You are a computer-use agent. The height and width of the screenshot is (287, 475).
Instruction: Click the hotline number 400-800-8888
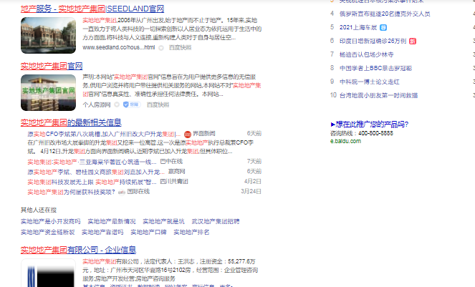pos(375,133)
